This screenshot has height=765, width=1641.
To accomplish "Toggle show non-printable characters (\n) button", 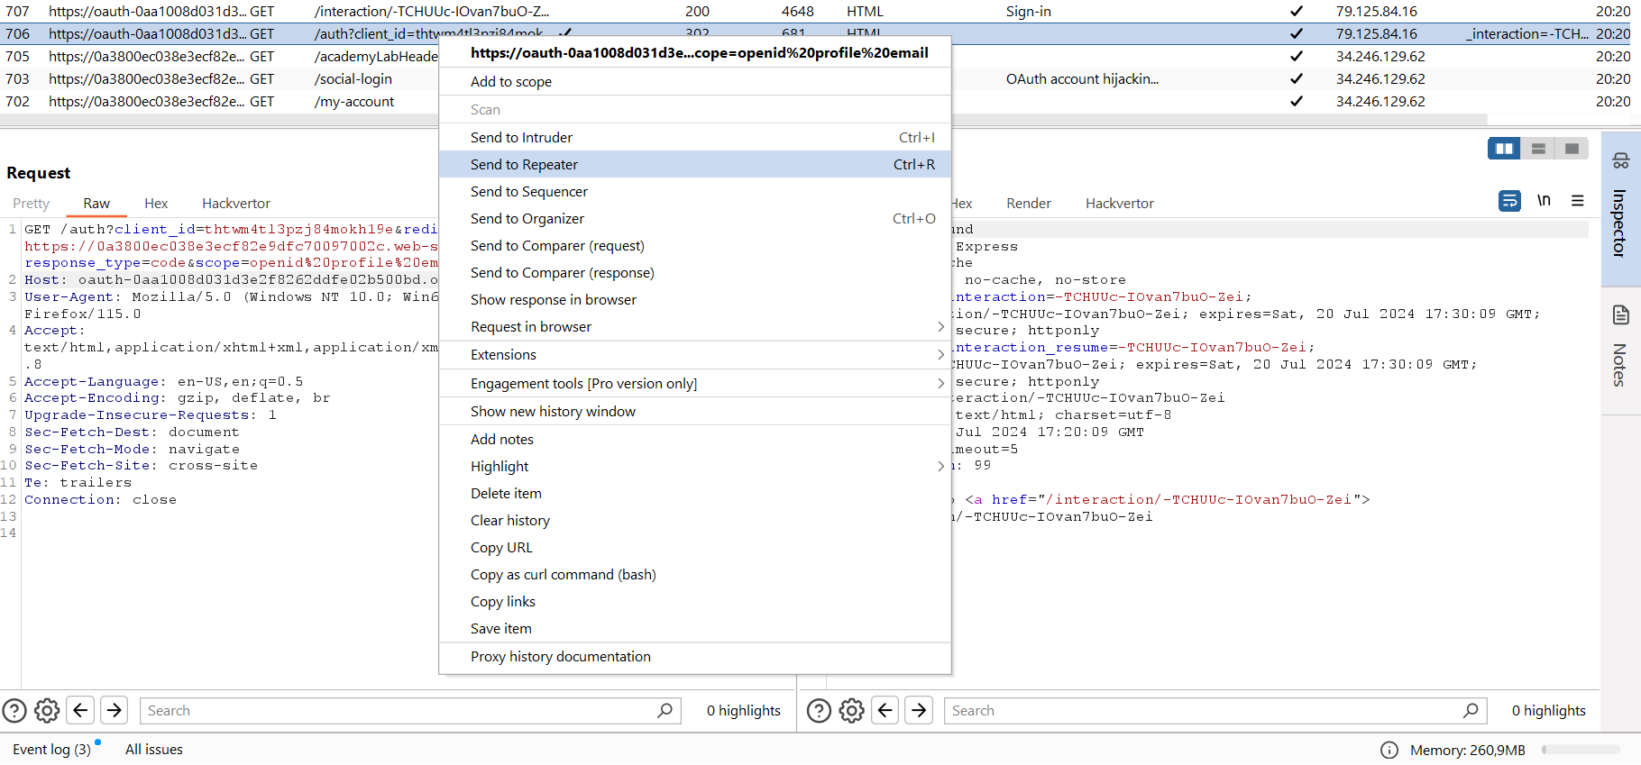I will (1544, 201).
